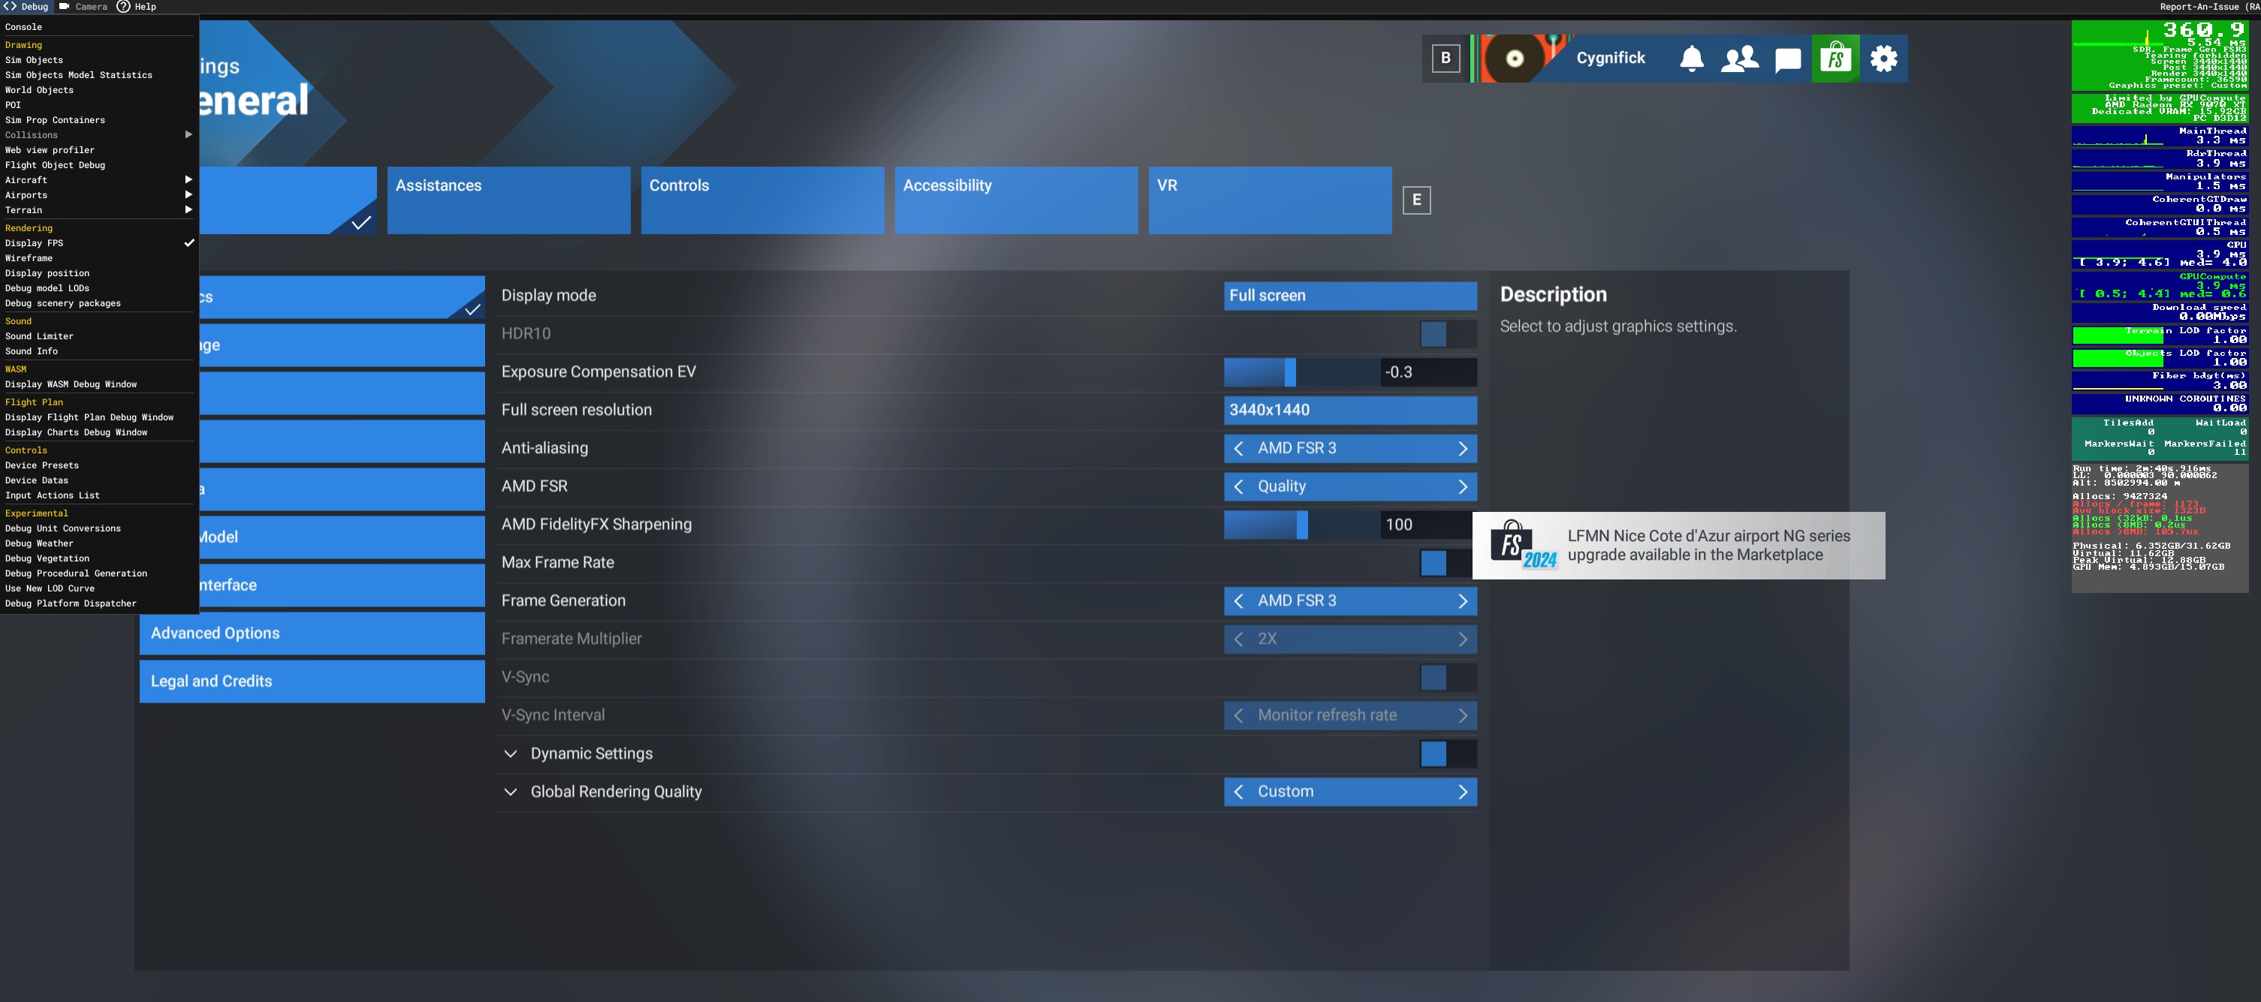Adjust the AMD FidelityFX Sharpening slider
The width and height of the screenshot is (2261, 1002).
[x=1301, y=525]
